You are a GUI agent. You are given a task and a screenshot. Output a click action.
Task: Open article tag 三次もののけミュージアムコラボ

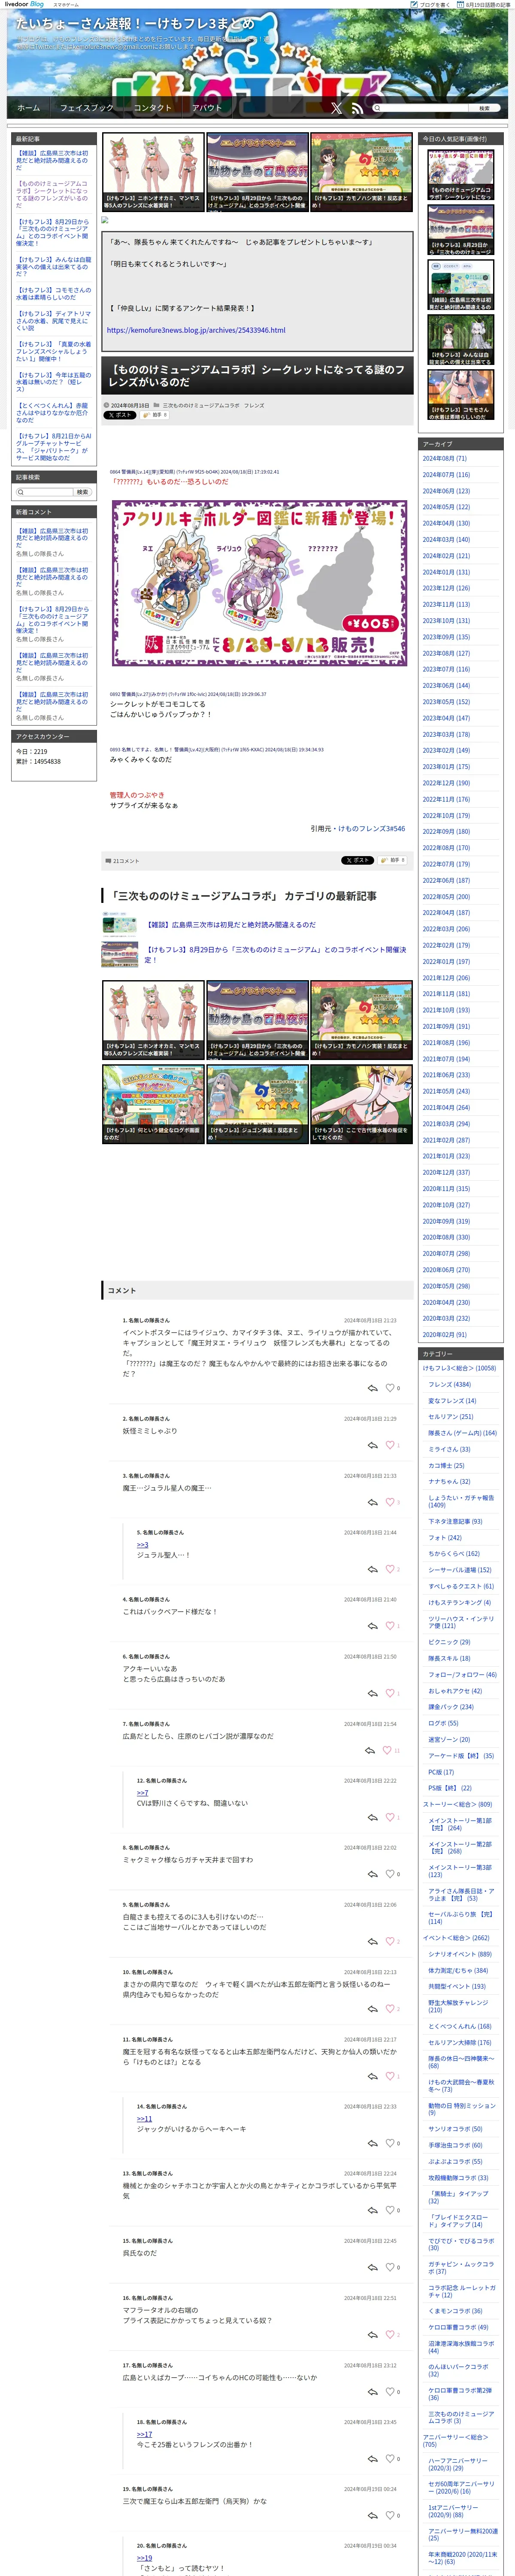point(201,405)
